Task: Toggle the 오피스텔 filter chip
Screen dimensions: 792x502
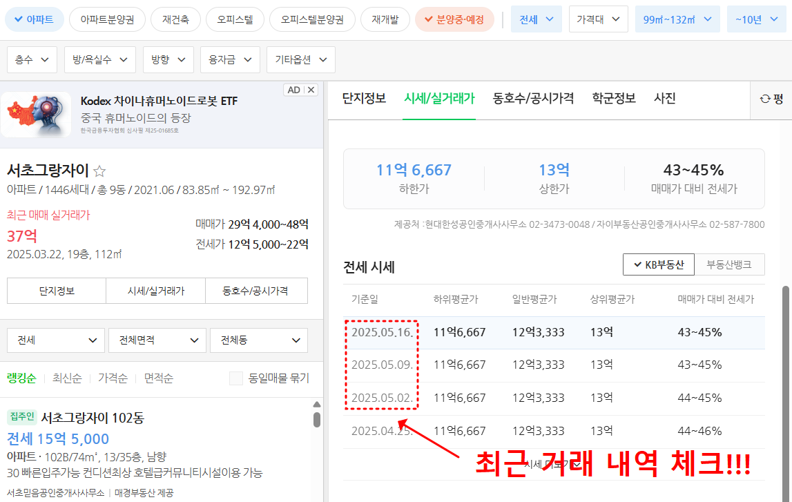Action: pyautogui.click(x=235, y=20)
